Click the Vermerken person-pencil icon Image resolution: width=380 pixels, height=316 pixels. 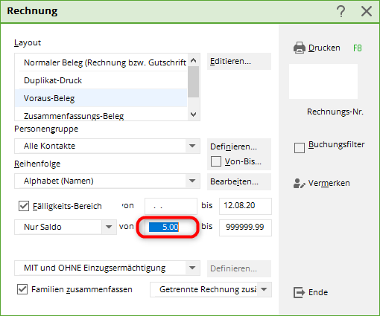(300, 184)
